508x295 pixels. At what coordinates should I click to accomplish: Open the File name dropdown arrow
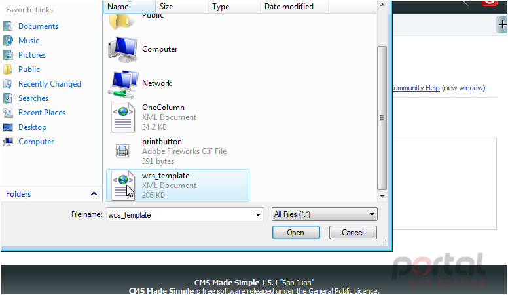click(258, 215)
